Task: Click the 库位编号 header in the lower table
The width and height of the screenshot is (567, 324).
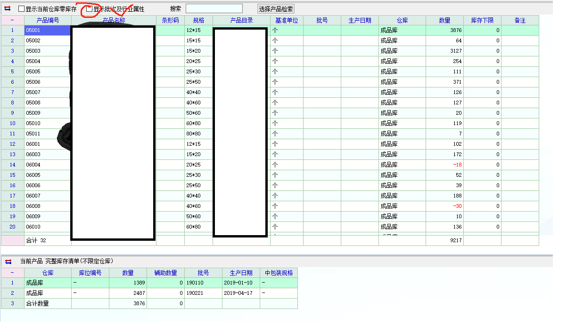Action: [90, 273]
